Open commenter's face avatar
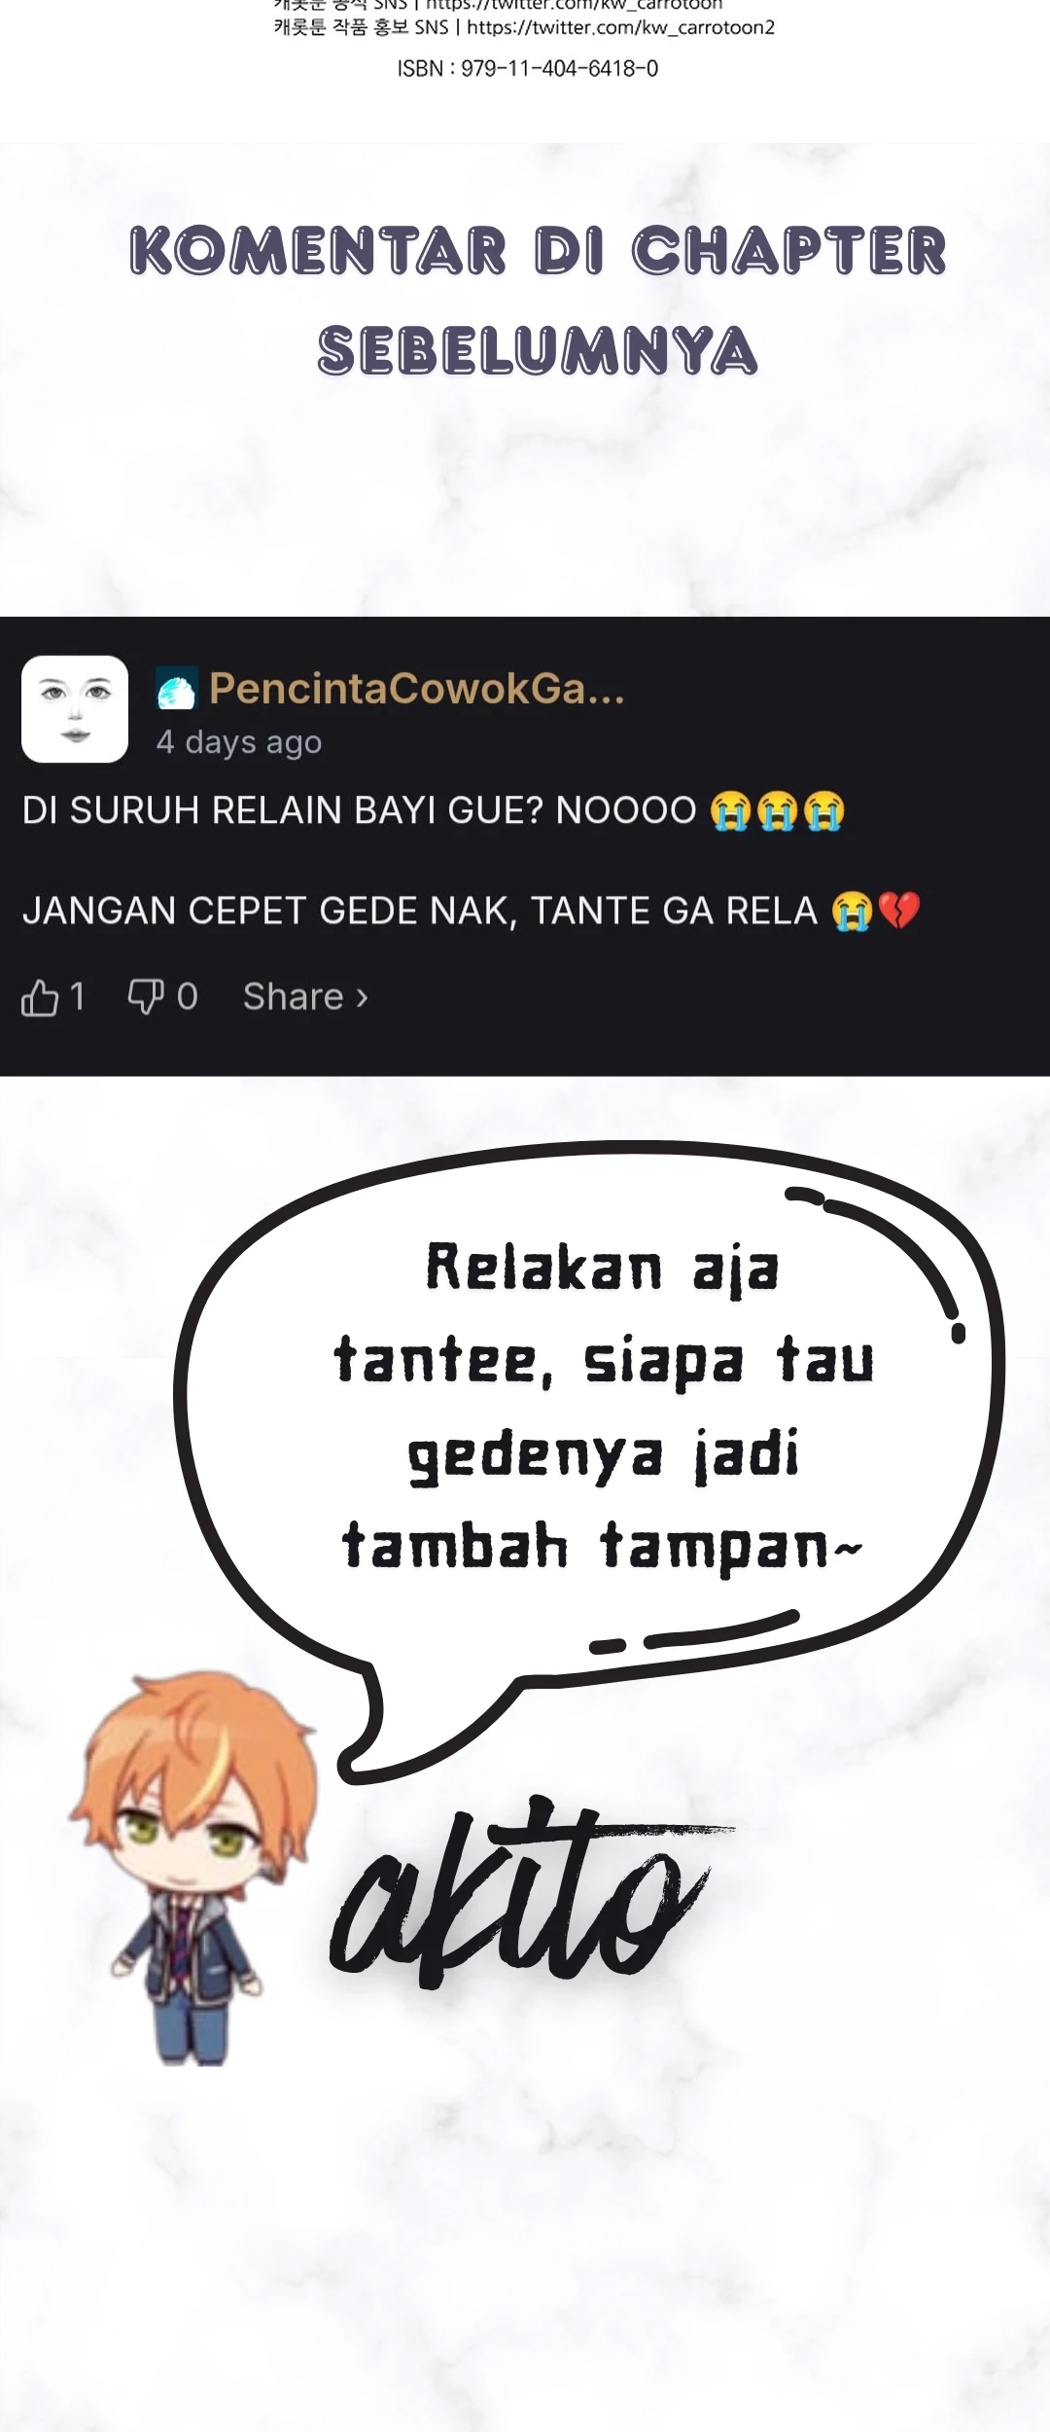This screenshot has width=1050, height=2432. 75,708
